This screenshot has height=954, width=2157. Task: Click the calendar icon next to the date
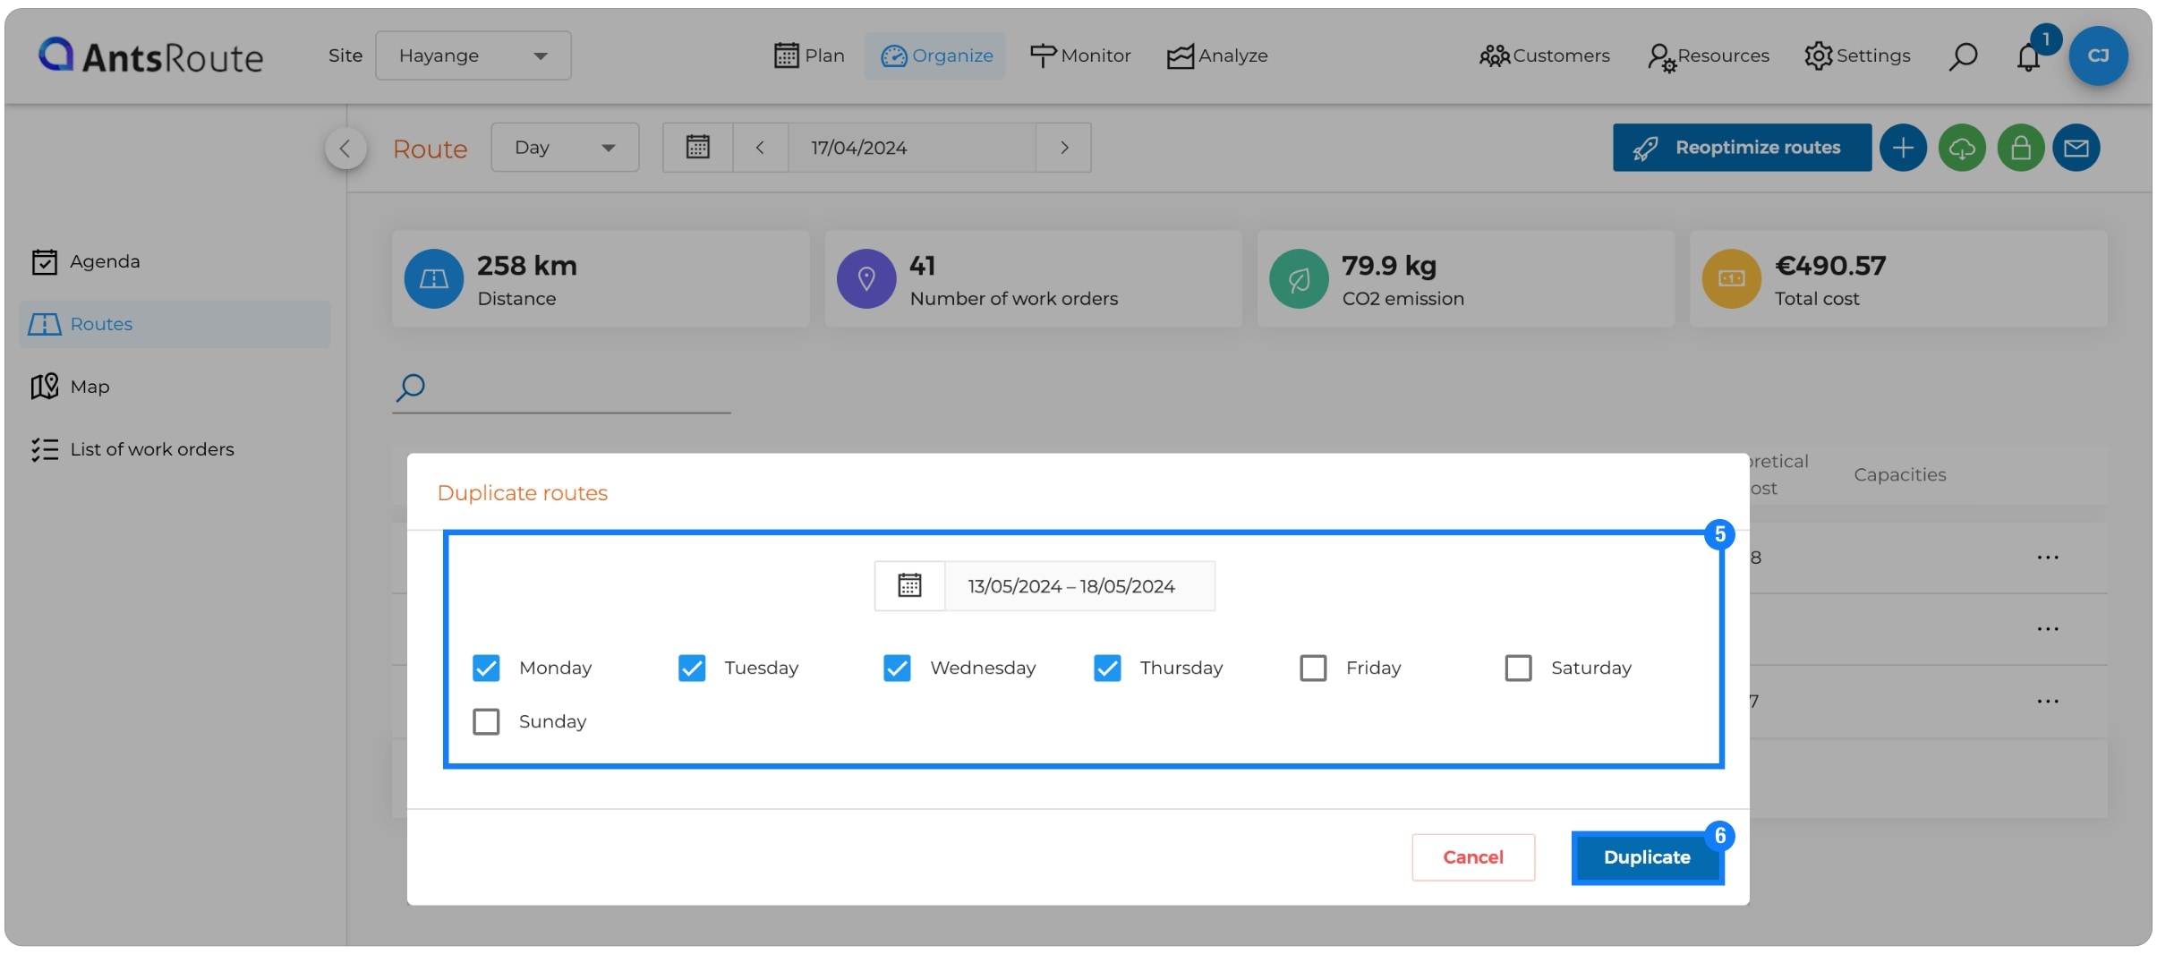697,147
